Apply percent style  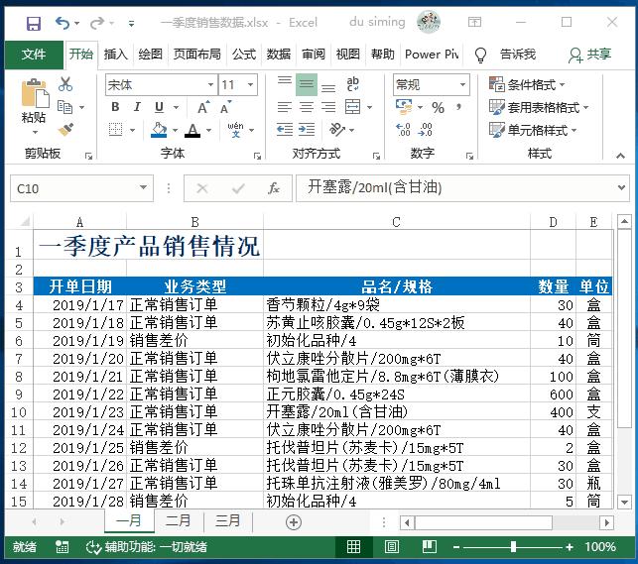point(438,107)
